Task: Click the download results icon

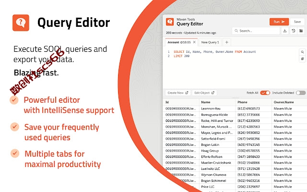Action: point(285,31)
